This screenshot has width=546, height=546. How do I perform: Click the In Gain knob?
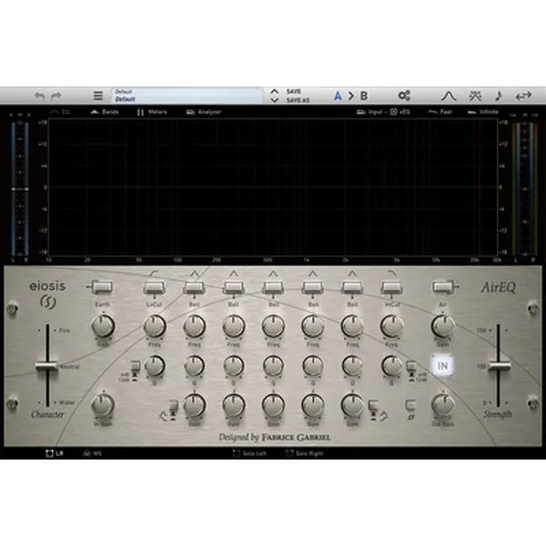pos(103,406)
